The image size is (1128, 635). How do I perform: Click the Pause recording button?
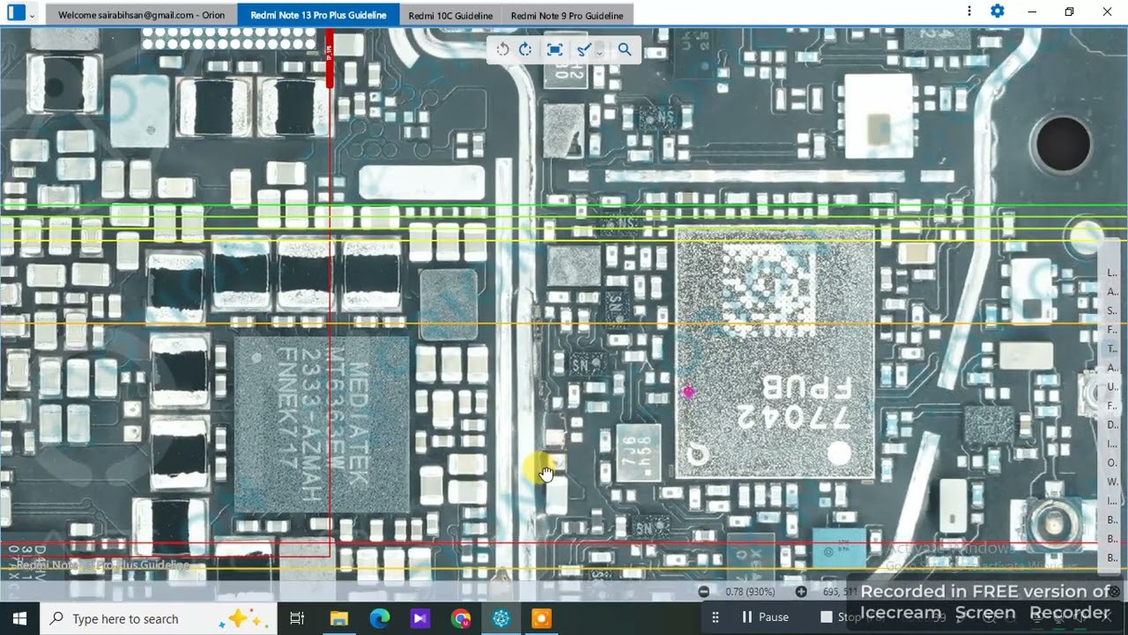764,617
